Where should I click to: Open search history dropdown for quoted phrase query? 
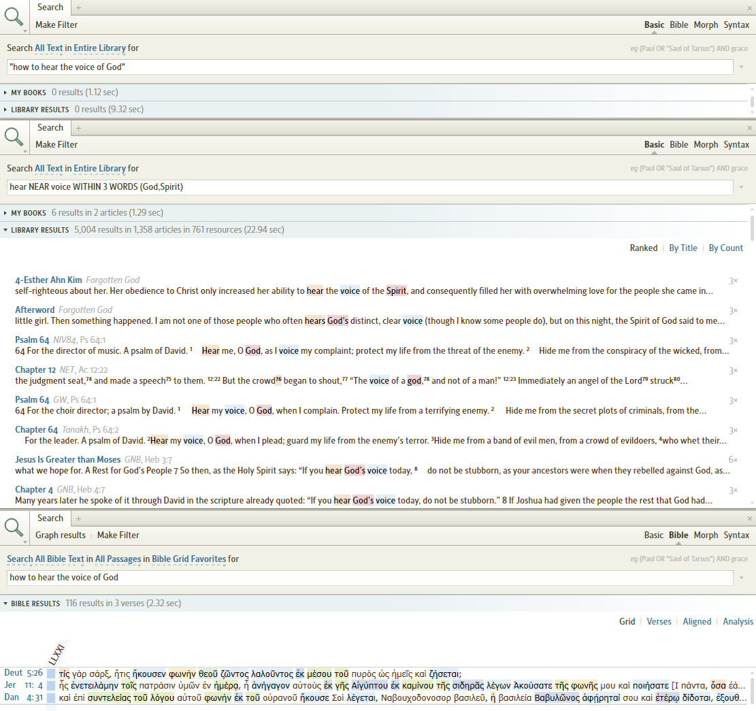pos(742,67)
